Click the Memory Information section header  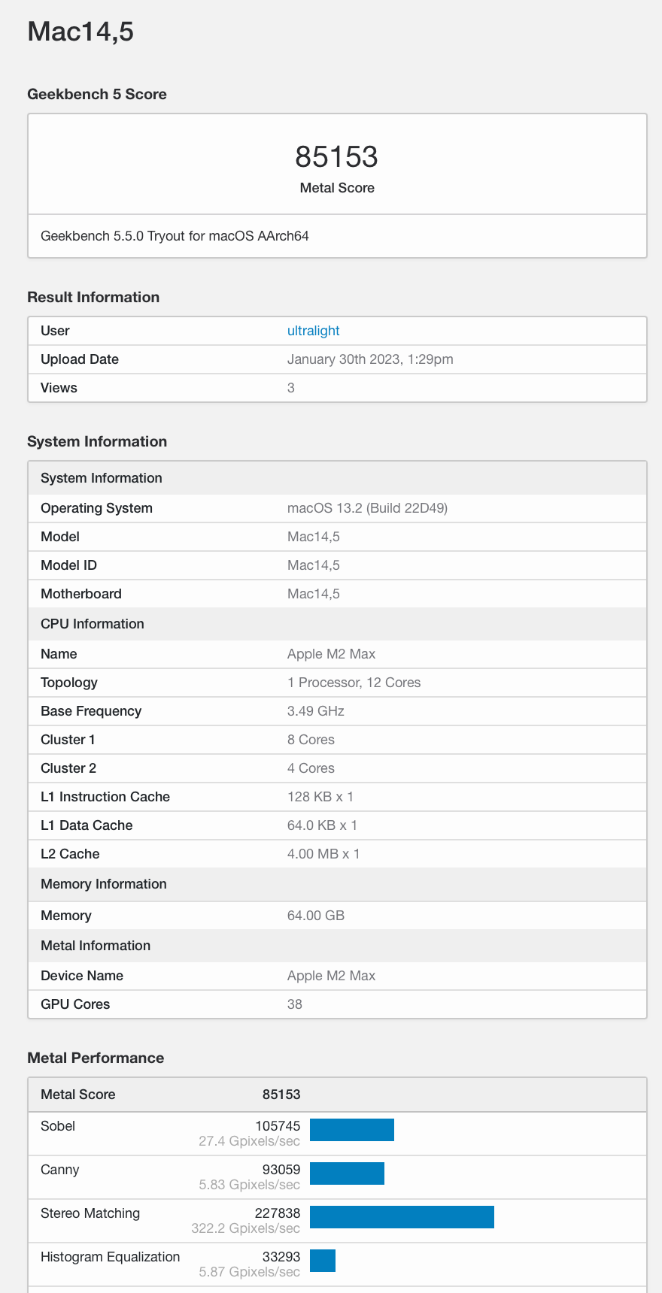(104, 884)
